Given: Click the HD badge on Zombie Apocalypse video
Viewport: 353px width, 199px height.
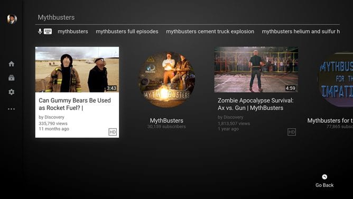Looking at the screenshot, I should click(x=292, y=132).
